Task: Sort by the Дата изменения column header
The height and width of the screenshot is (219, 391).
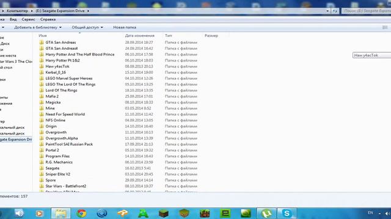Action: 140,35
